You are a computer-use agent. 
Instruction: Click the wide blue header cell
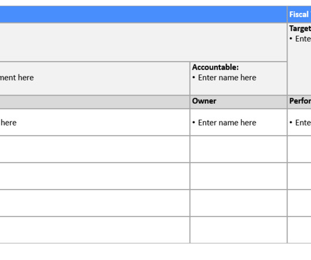(x=143, y=15)
